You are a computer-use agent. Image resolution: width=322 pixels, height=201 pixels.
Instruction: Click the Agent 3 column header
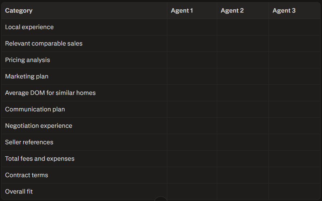(284, 11)
